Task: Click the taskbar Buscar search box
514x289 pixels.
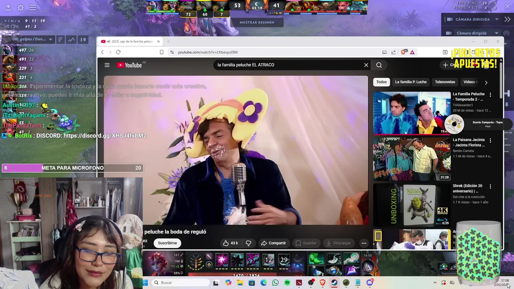Action: coord(180,283)
